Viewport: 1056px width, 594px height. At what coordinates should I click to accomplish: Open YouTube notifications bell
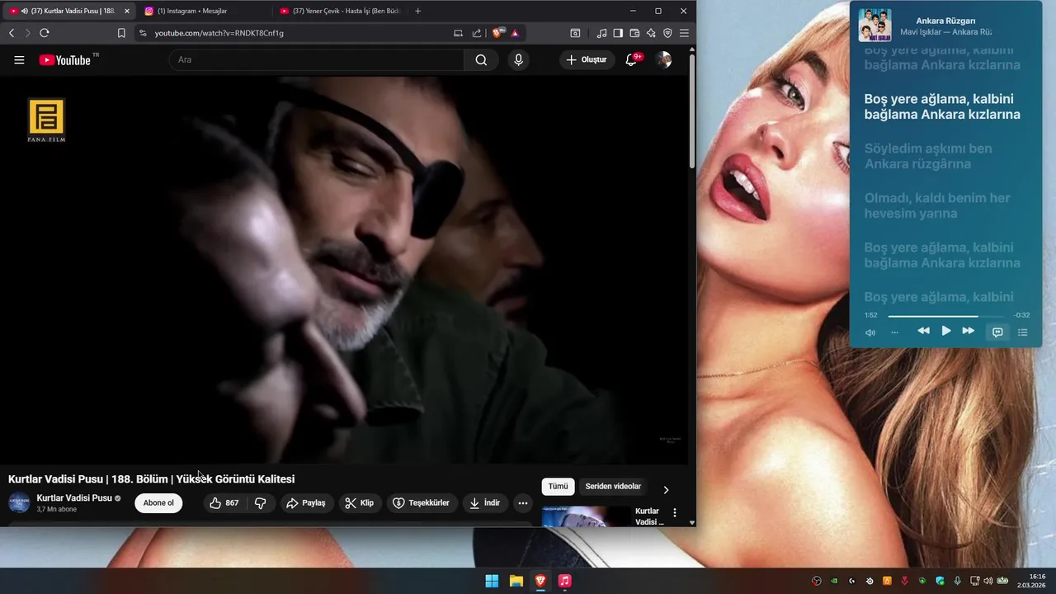point(631,59)
